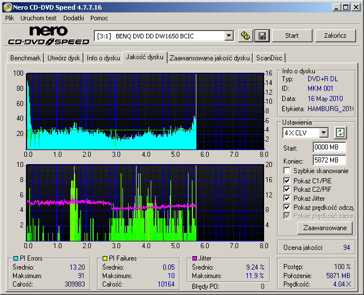This screenshot has width=364, height=295.
Task: Expand the BENQ DVD drive selection dropdown
Action: tap(229, 36)
